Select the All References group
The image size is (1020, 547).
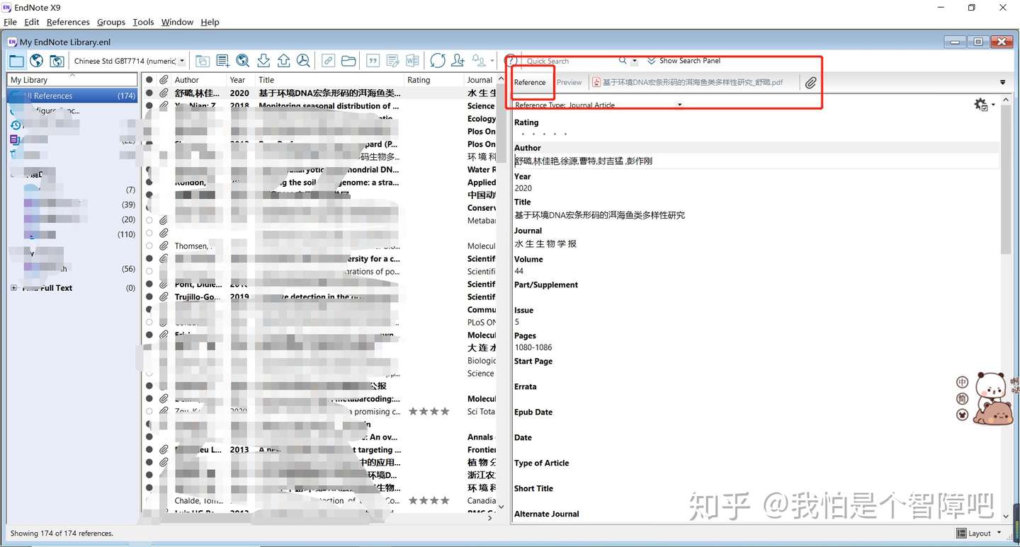72,96
